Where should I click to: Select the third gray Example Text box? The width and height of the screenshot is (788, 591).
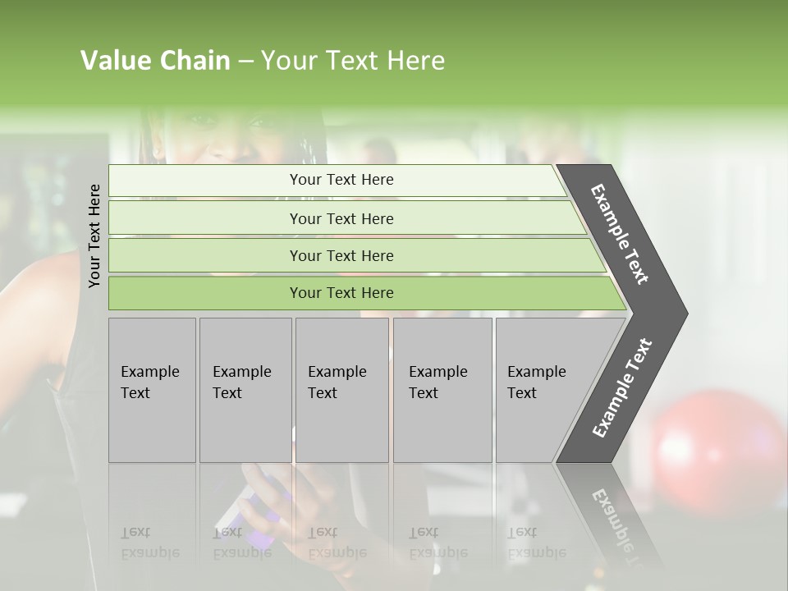click(x=341, y=390)
